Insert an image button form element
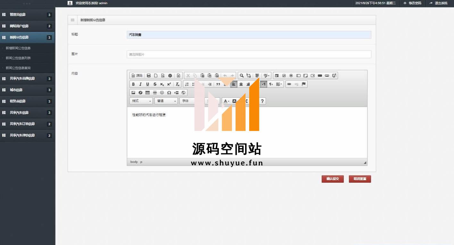Image resolution: width=454 pixels, height=245 pixels. [327, 76]
